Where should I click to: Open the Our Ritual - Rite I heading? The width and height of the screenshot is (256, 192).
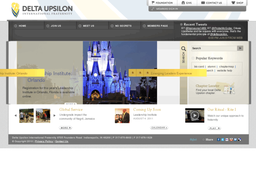click(x=222, y=110)
